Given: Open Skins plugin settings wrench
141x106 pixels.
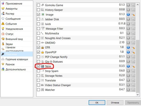Looking at the screenshot, I should (x=133, y=66).
